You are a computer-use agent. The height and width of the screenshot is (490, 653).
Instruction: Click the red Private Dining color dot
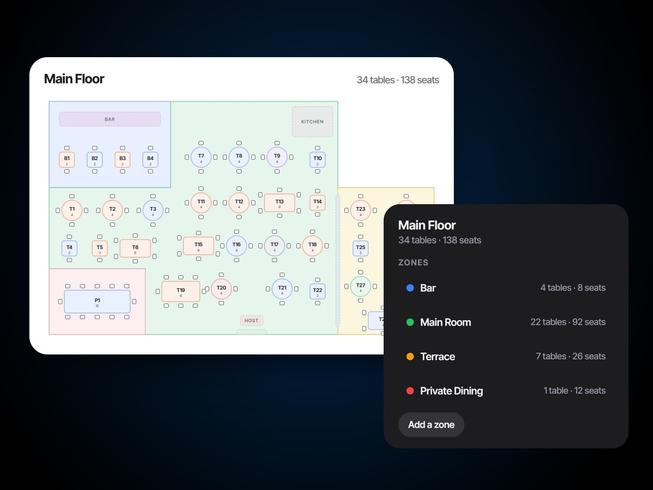coord(410,391)
